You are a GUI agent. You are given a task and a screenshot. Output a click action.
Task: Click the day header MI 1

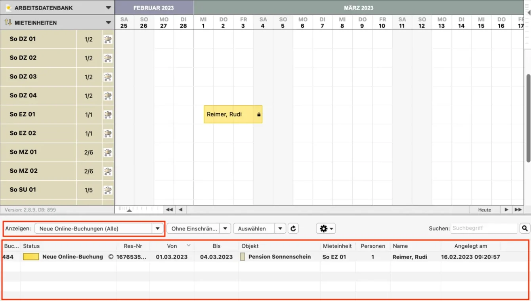(x=203, y=23)
